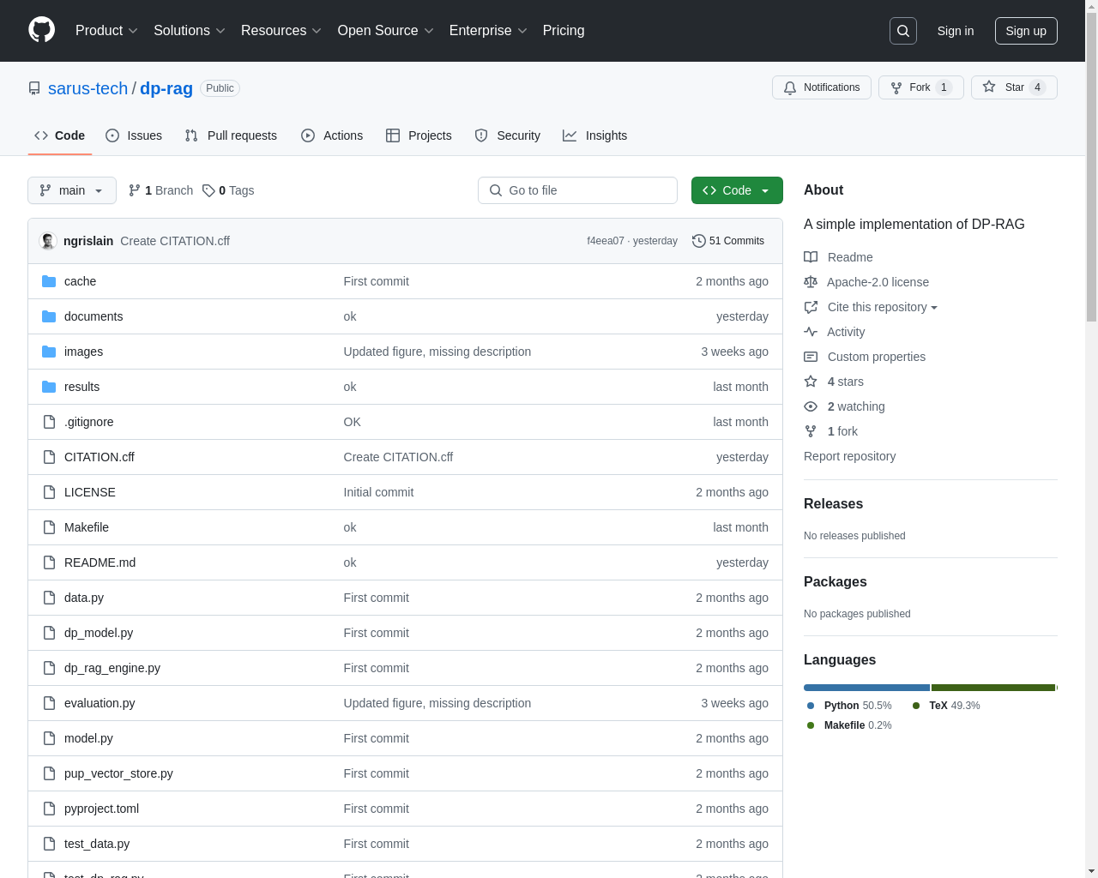Click the file icon for CITATION.cff

coord(49,457)
